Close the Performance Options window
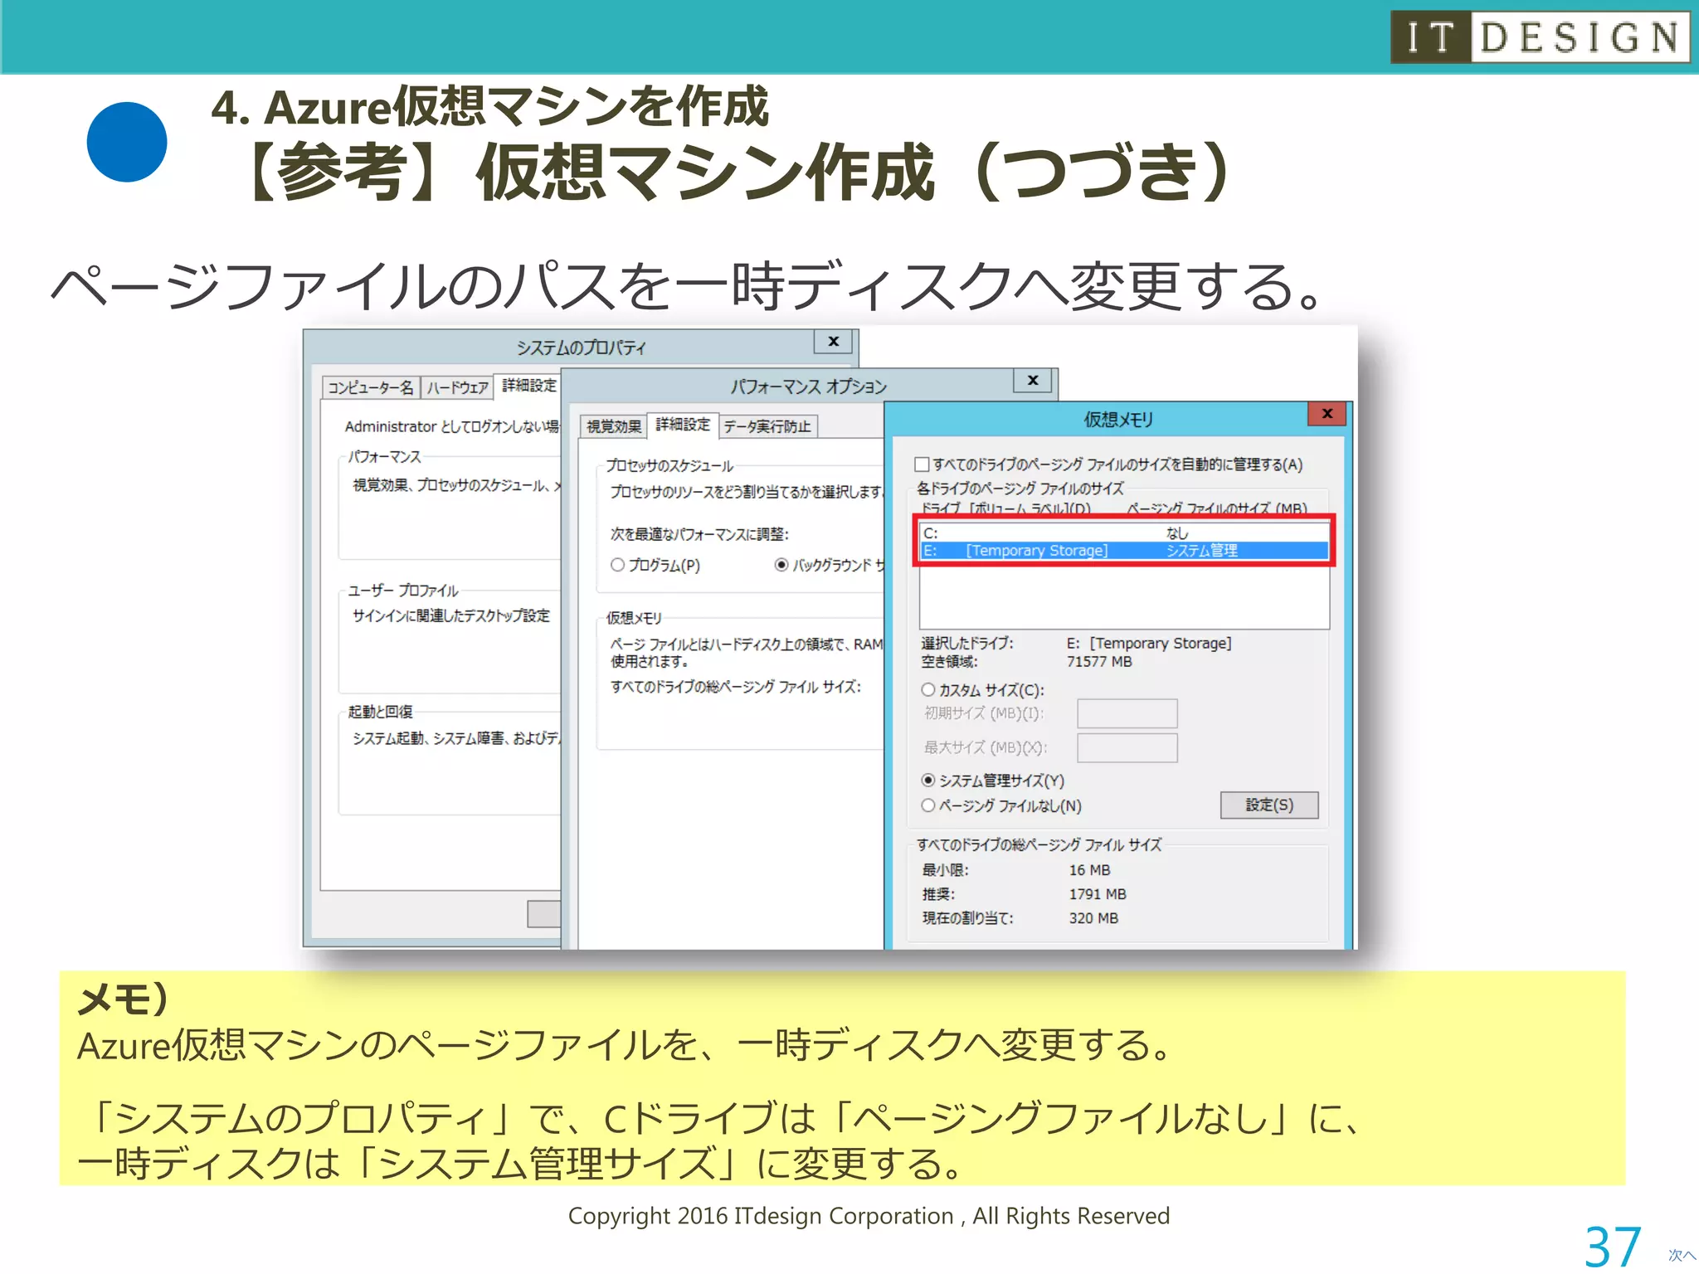Screen dimensions: 1699x1274 pos(1033,381)
